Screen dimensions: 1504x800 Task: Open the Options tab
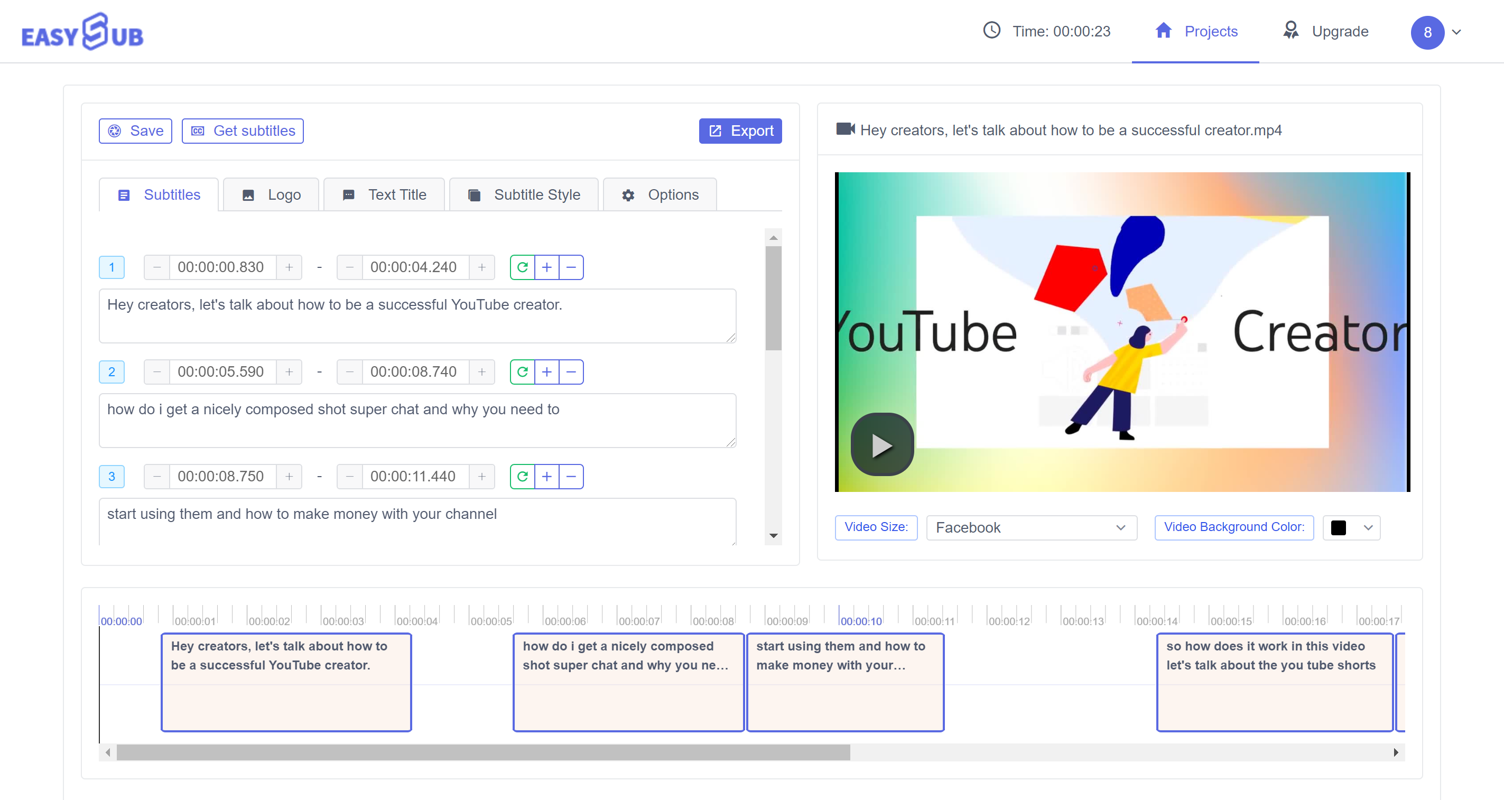[660, 194]
